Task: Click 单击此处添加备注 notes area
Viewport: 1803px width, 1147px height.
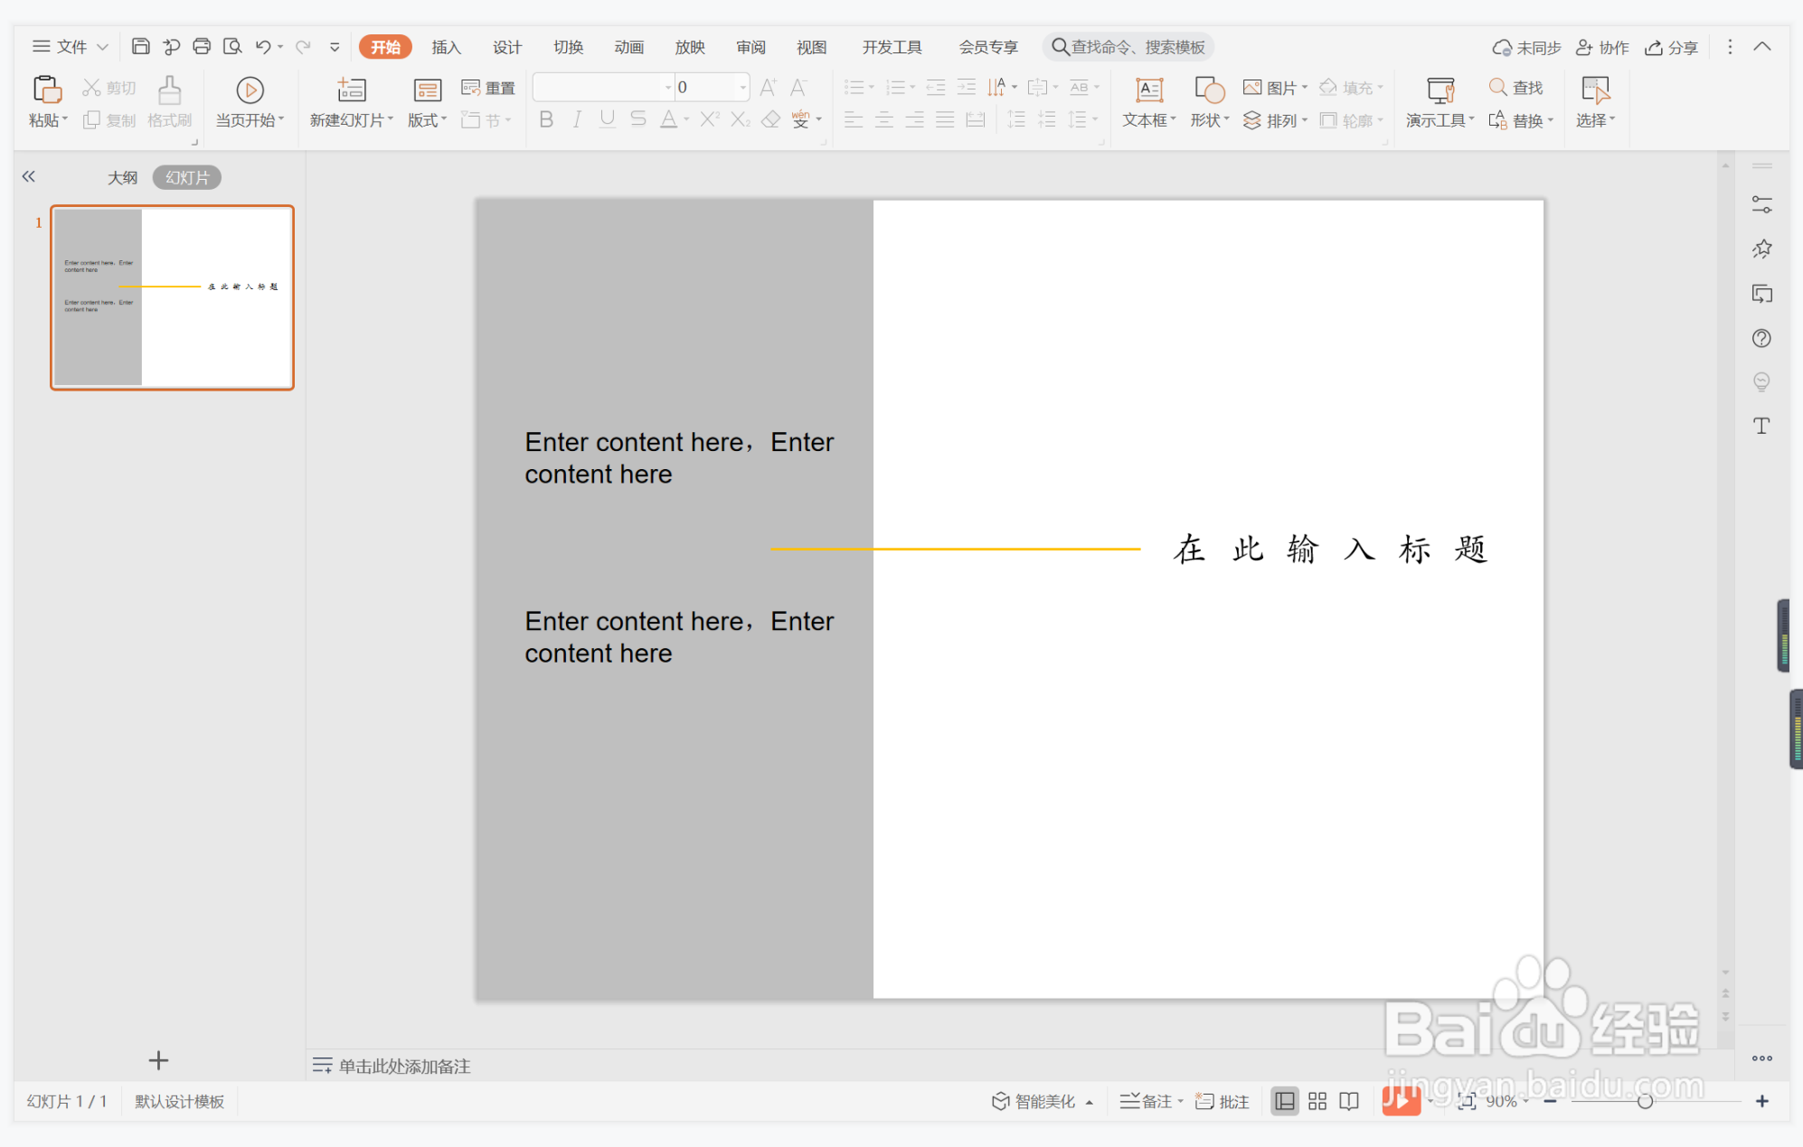Action: 404,1066
